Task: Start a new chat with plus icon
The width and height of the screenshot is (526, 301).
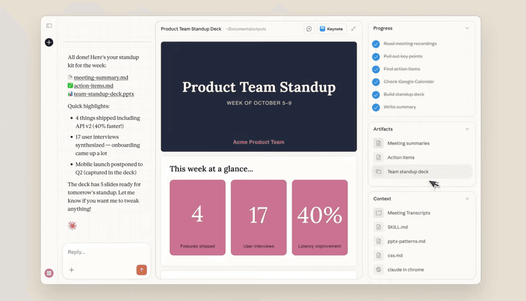Action: pos(49,42)
